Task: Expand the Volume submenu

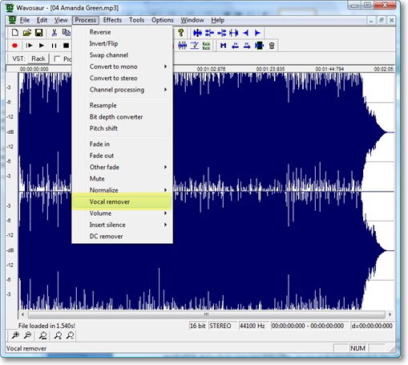Action: click(123, 213)
